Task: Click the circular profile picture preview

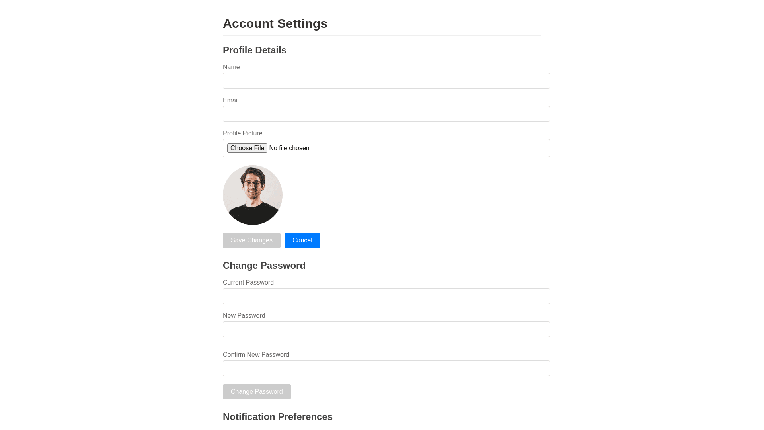Action: [x=253, y=195]
